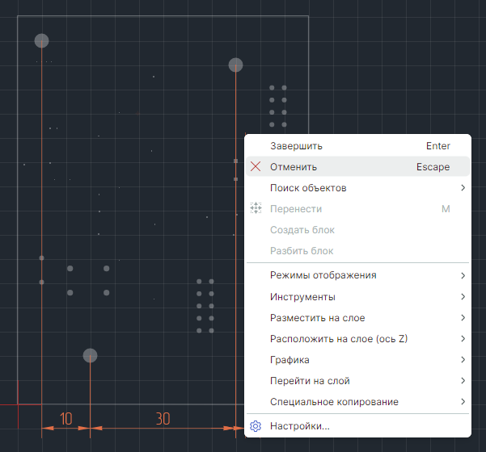
Task: Expand the Специальное копирование submenu arrow
Action: (463, 402)
